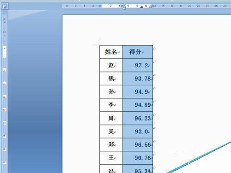Click the tab selector button at ruler corner

5,6
